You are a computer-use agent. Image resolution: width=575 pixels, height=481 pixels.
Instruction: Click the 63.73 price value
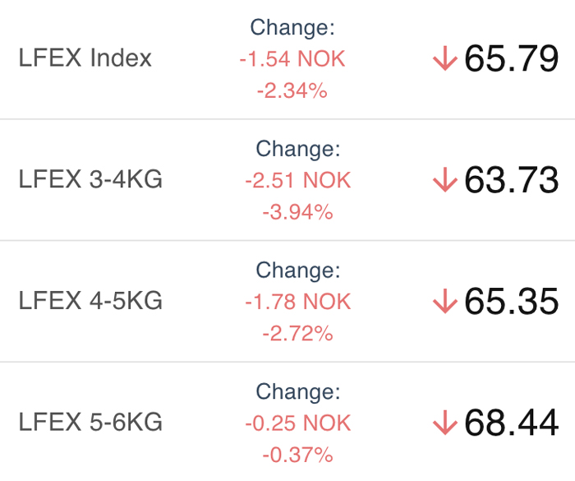511,179
